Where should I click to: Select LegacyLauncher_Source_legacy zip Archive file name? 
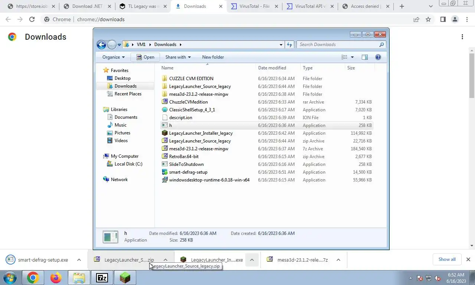click(200, 141)
